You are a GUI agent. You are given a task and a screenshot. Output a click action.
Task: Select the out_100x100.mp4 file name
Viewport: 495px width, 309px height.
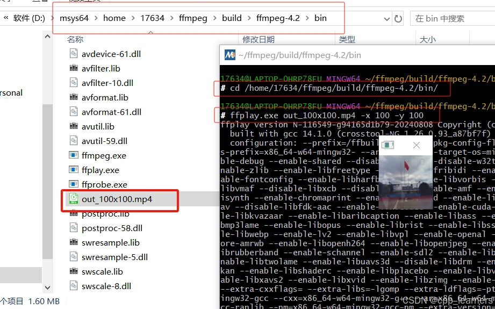[x=117, y=199]
